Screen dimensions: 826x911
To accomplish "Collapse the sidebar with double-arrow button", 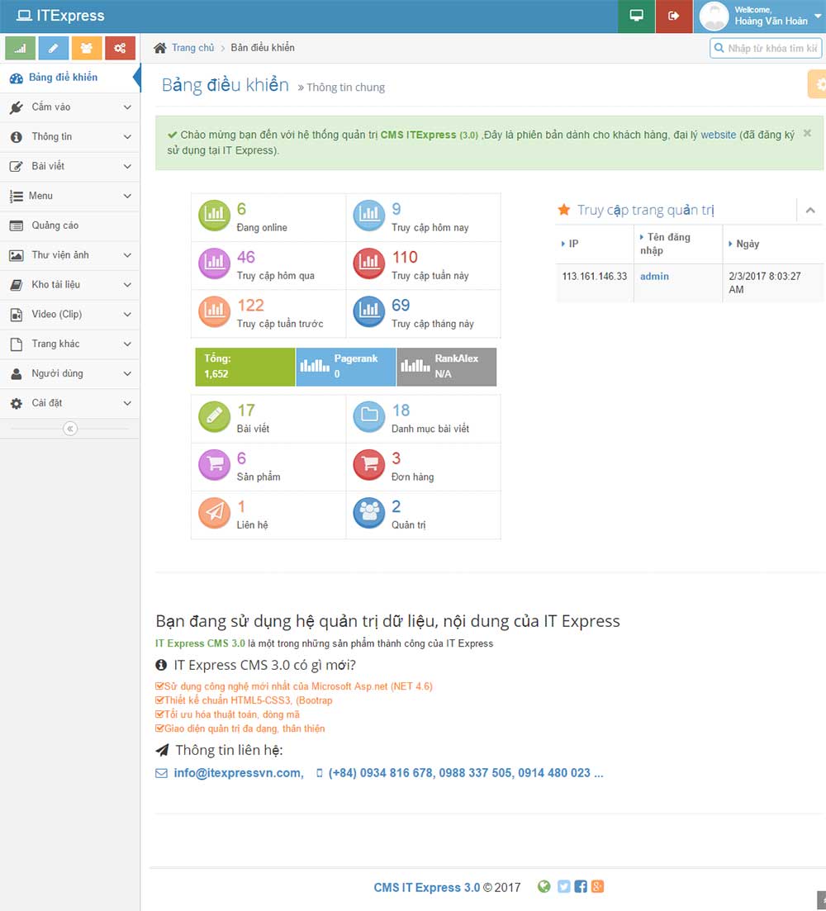I will point(70,429).
